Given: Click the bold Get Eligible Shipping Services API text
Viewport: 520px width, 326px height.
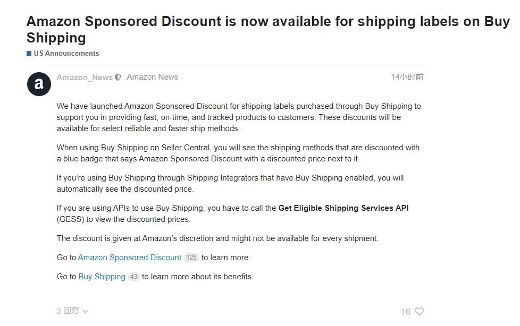Looking at the screenshot, I should 343,208.
